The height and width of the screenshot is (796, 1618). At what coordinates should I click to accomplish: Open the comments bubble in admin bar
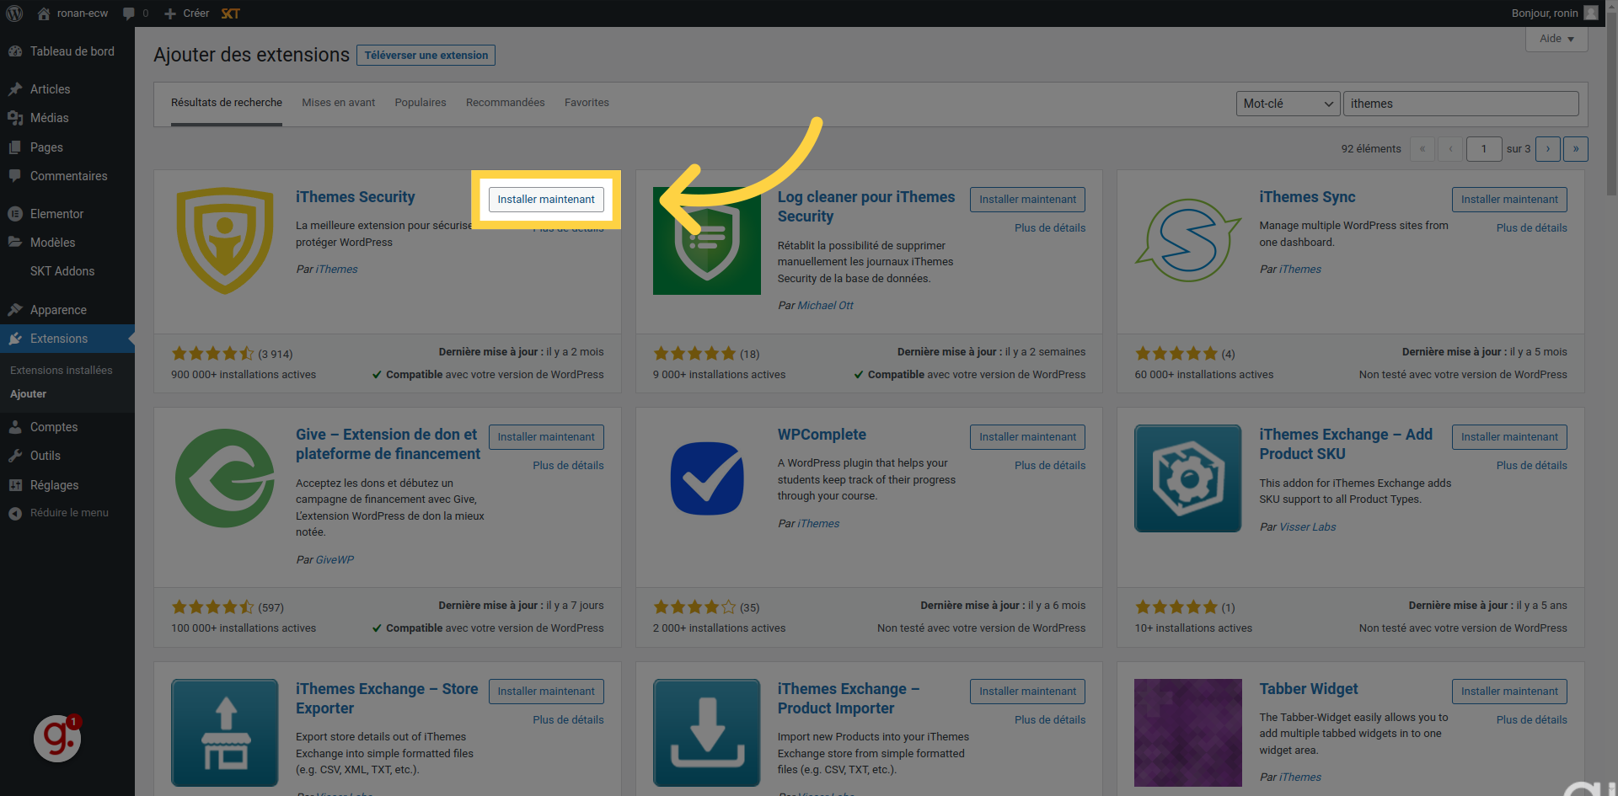pos(129,13)
